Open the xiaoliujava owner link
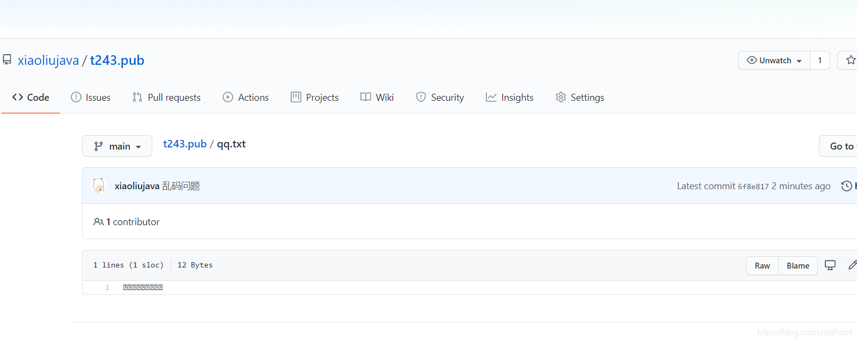Image resolution: width=857 pixels, height=342 pixels. point(48,60)
